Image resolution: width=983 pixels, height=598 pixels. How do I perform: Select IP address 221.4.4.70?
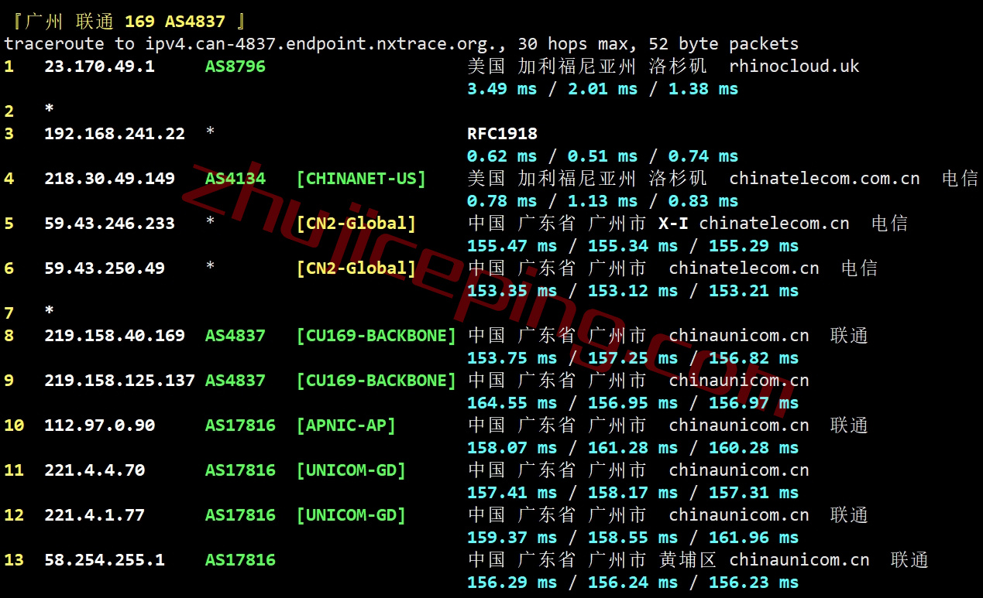pos(95,470)
